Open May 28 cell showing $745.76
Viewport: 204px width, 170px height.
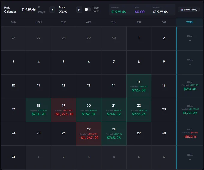pos(114,134)
